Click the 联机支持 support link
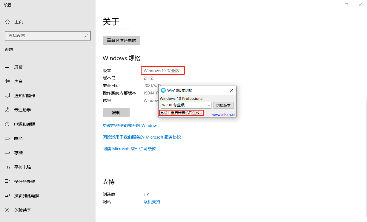Screen dimensions: 367x222 click(152, 202)
